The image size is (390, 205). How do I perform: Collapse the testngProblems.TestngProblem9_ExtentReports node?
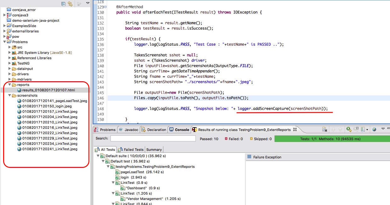pos(108,167)
